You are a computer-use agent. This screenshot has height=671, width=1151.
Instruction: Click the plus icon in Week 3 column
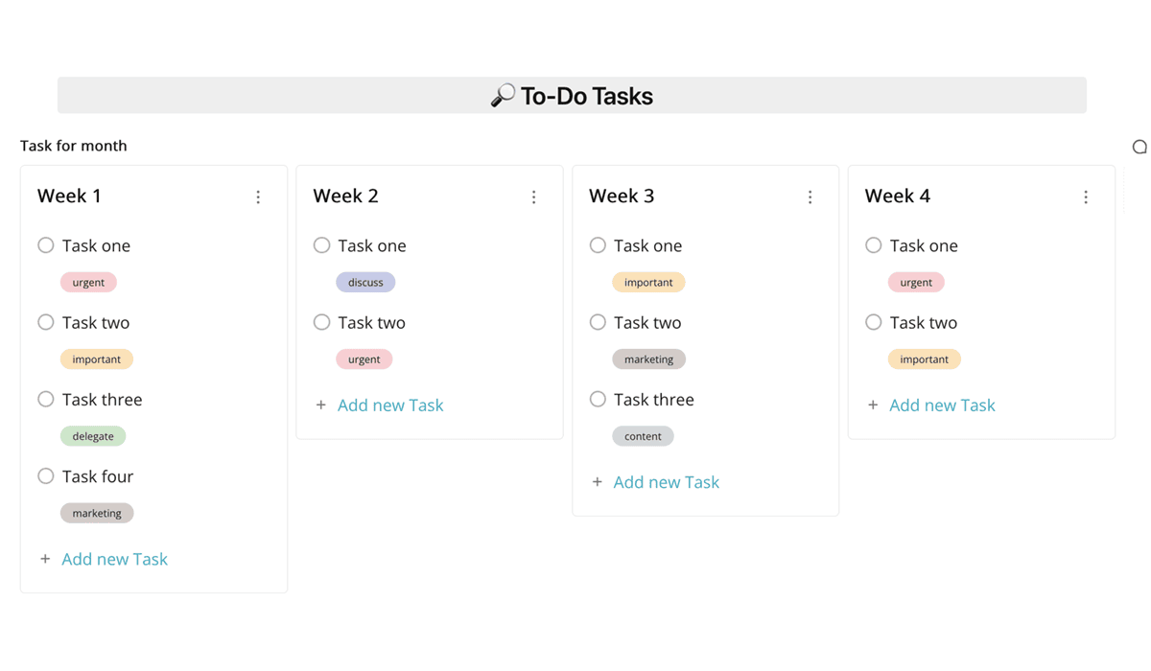click(597, 482)
